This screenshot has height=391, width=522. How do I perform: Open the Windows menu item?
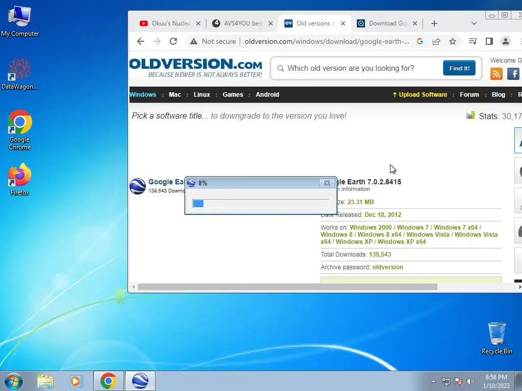click(x=143, y=94)
